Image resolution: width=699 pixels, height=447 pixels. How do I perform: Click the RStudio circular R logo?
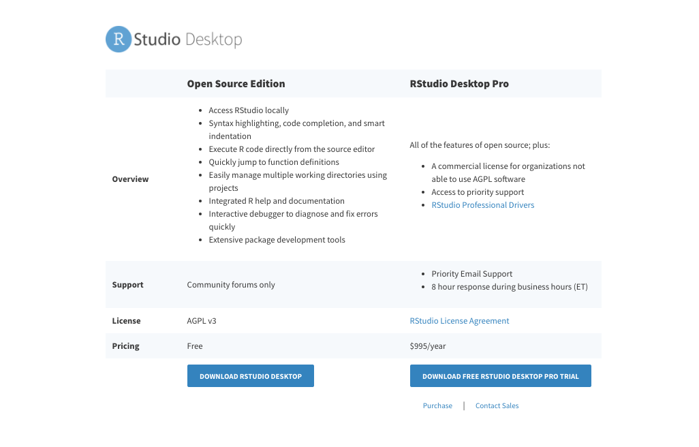pyautogui.click(x=119, y=40)
